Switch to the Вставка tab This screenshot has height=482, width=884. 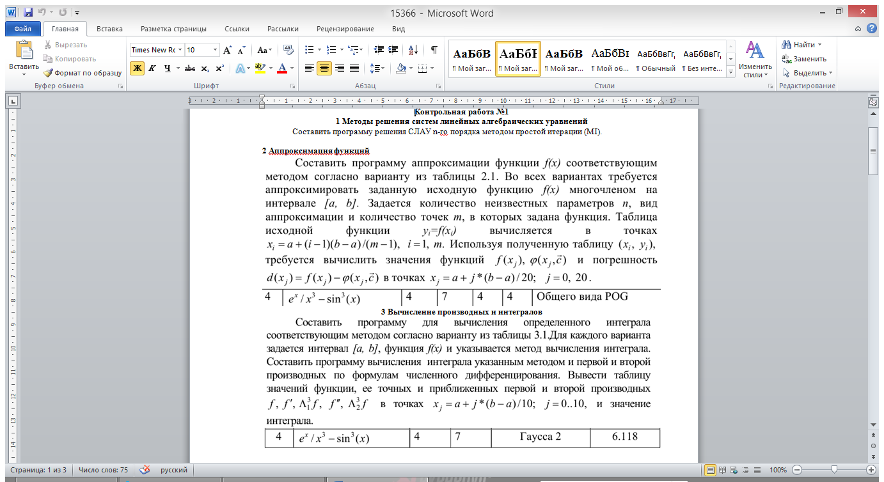(109, 29)
